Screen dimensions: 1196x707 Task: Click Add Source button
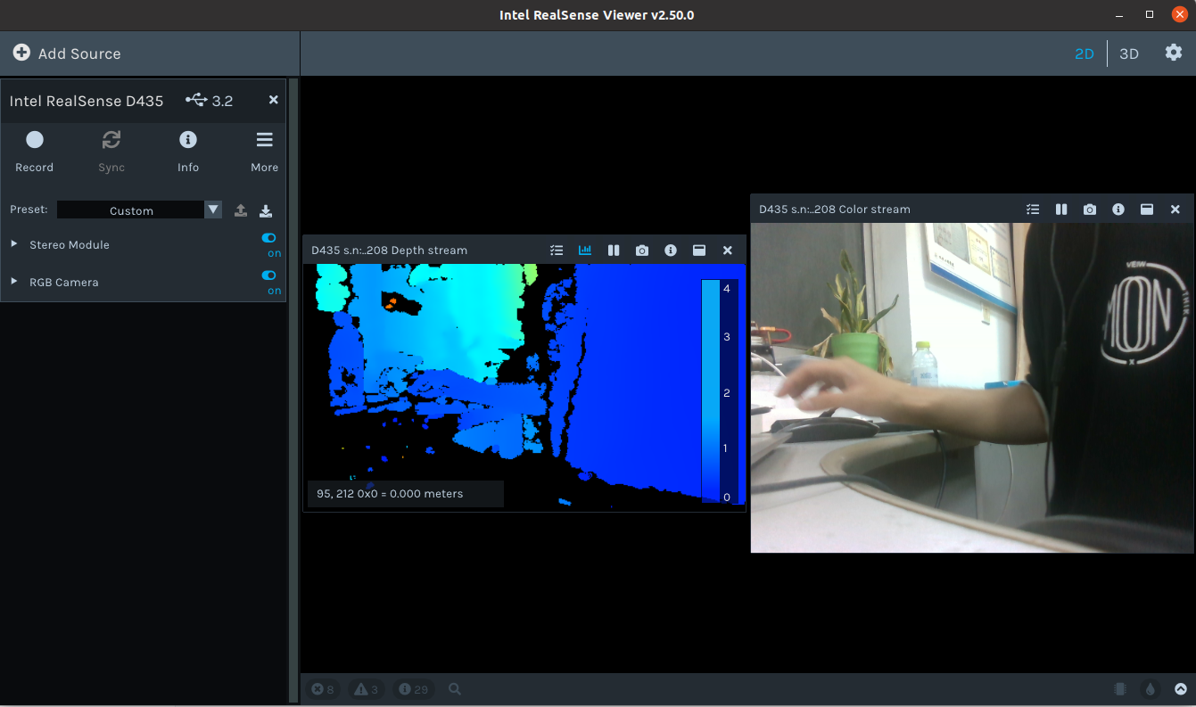coord(67,53)
